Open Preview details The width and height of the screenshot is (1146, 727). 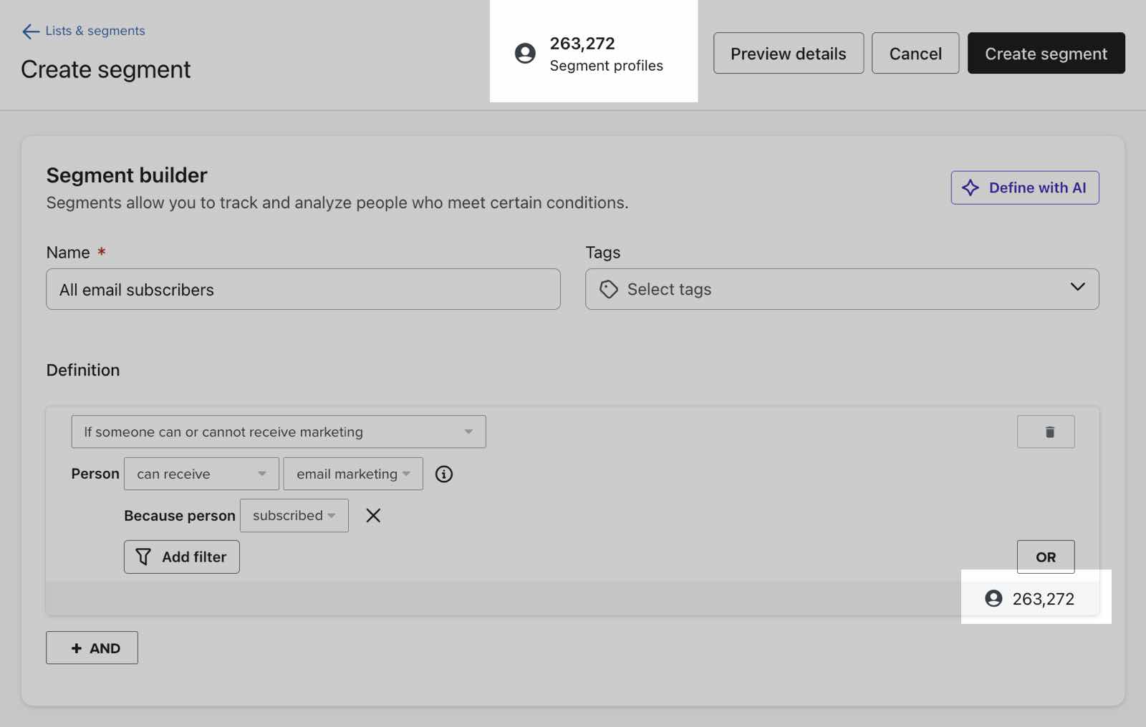tap(788, 53)
